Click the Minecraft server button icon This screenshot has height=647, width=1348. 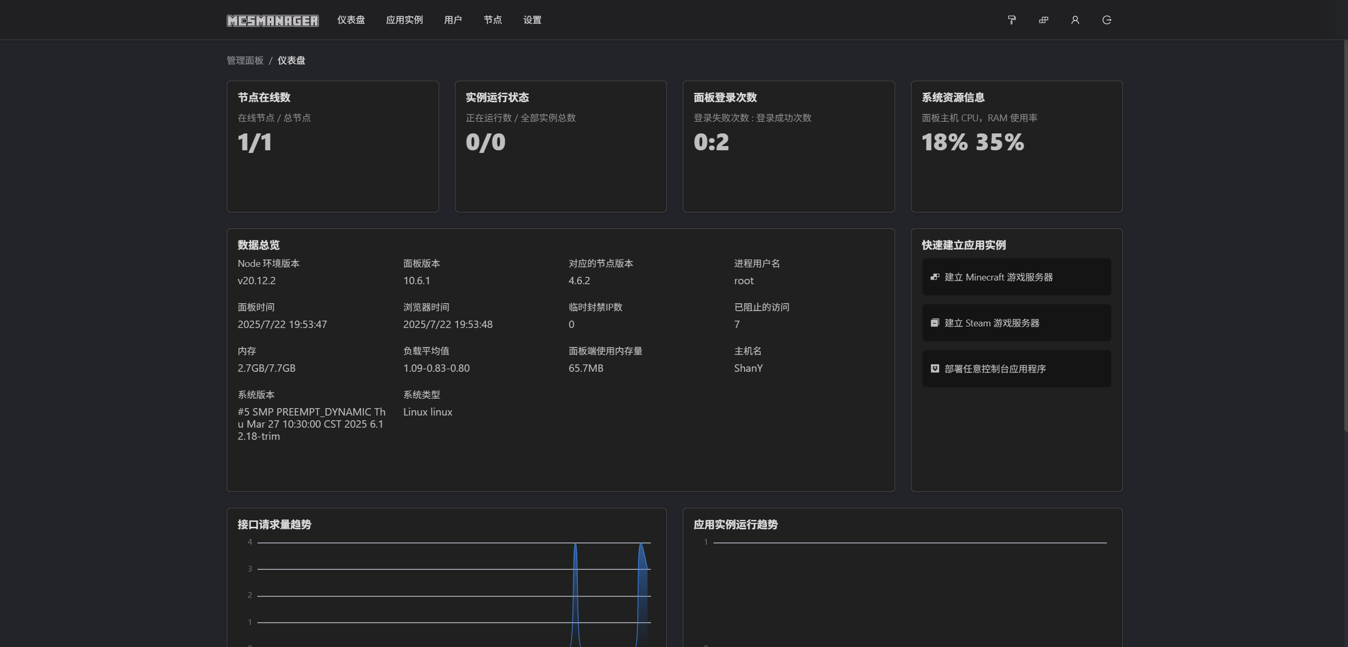pyautogui.click(x=935, y=277)
